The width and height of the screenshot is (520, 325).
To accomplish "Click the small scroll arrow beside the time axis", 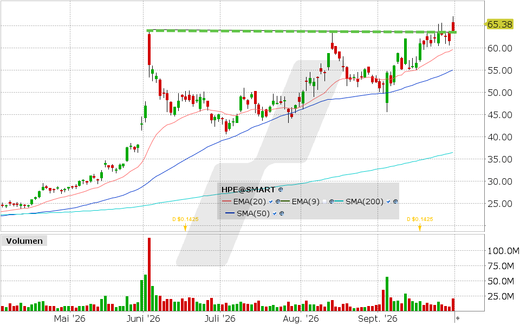I will pos(458,318).
